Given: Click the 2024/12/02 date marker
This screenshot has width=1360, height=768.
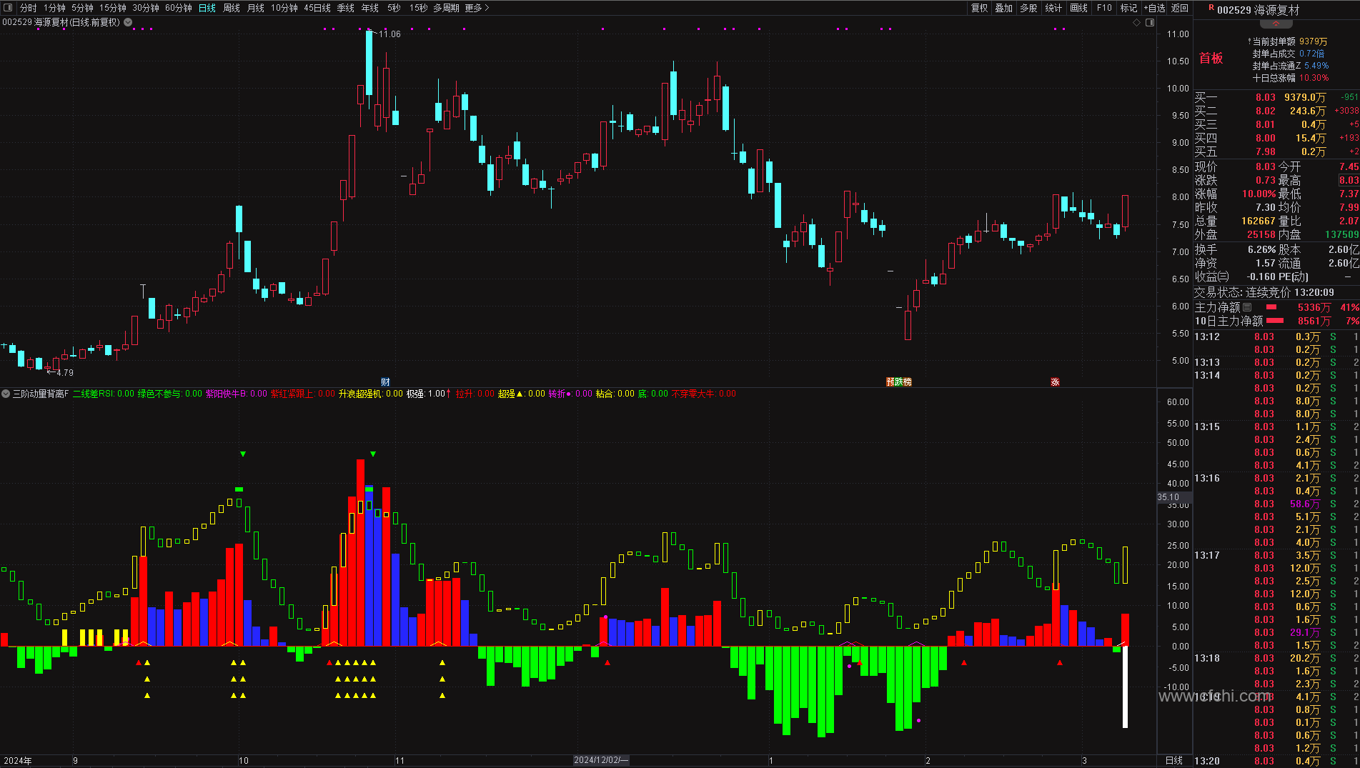Looking at the screenshot, I should (601, 760).
